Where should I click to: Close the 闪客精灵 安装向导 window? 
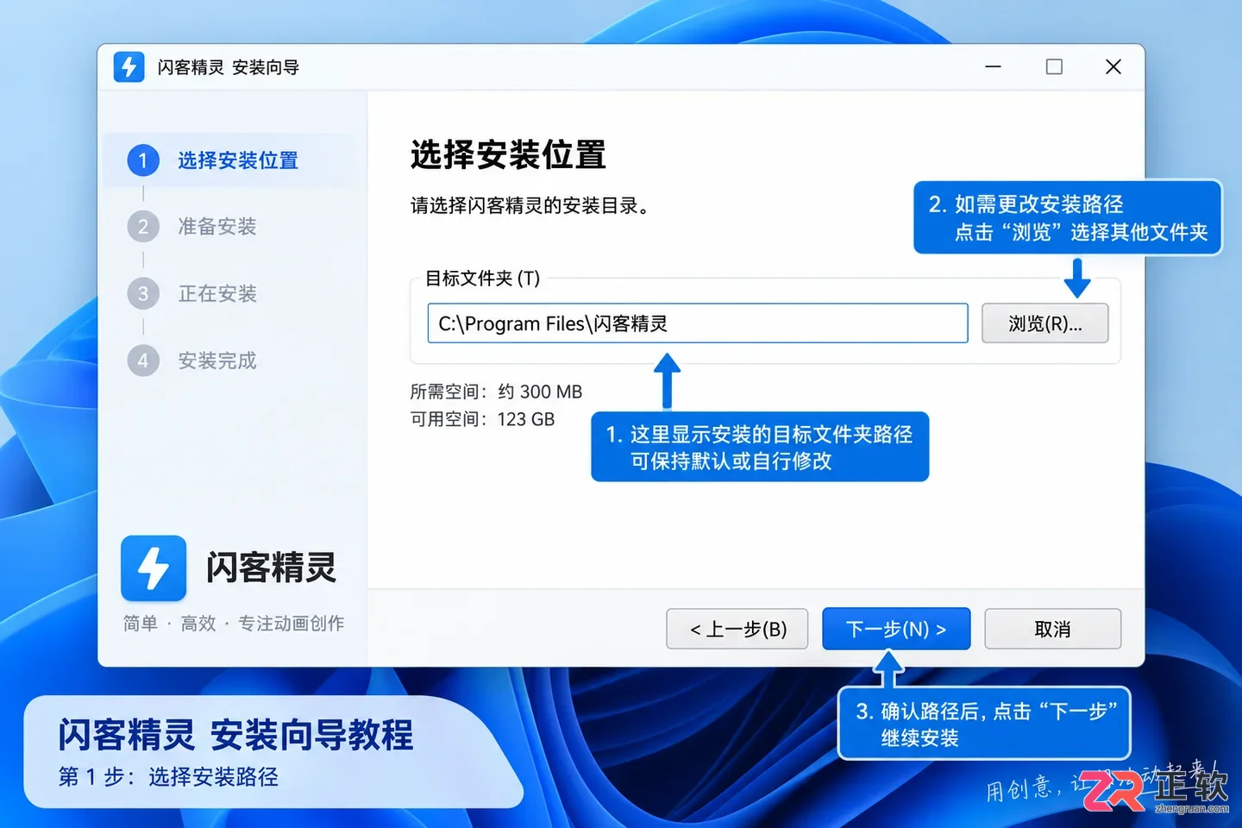pos(1113,66)
